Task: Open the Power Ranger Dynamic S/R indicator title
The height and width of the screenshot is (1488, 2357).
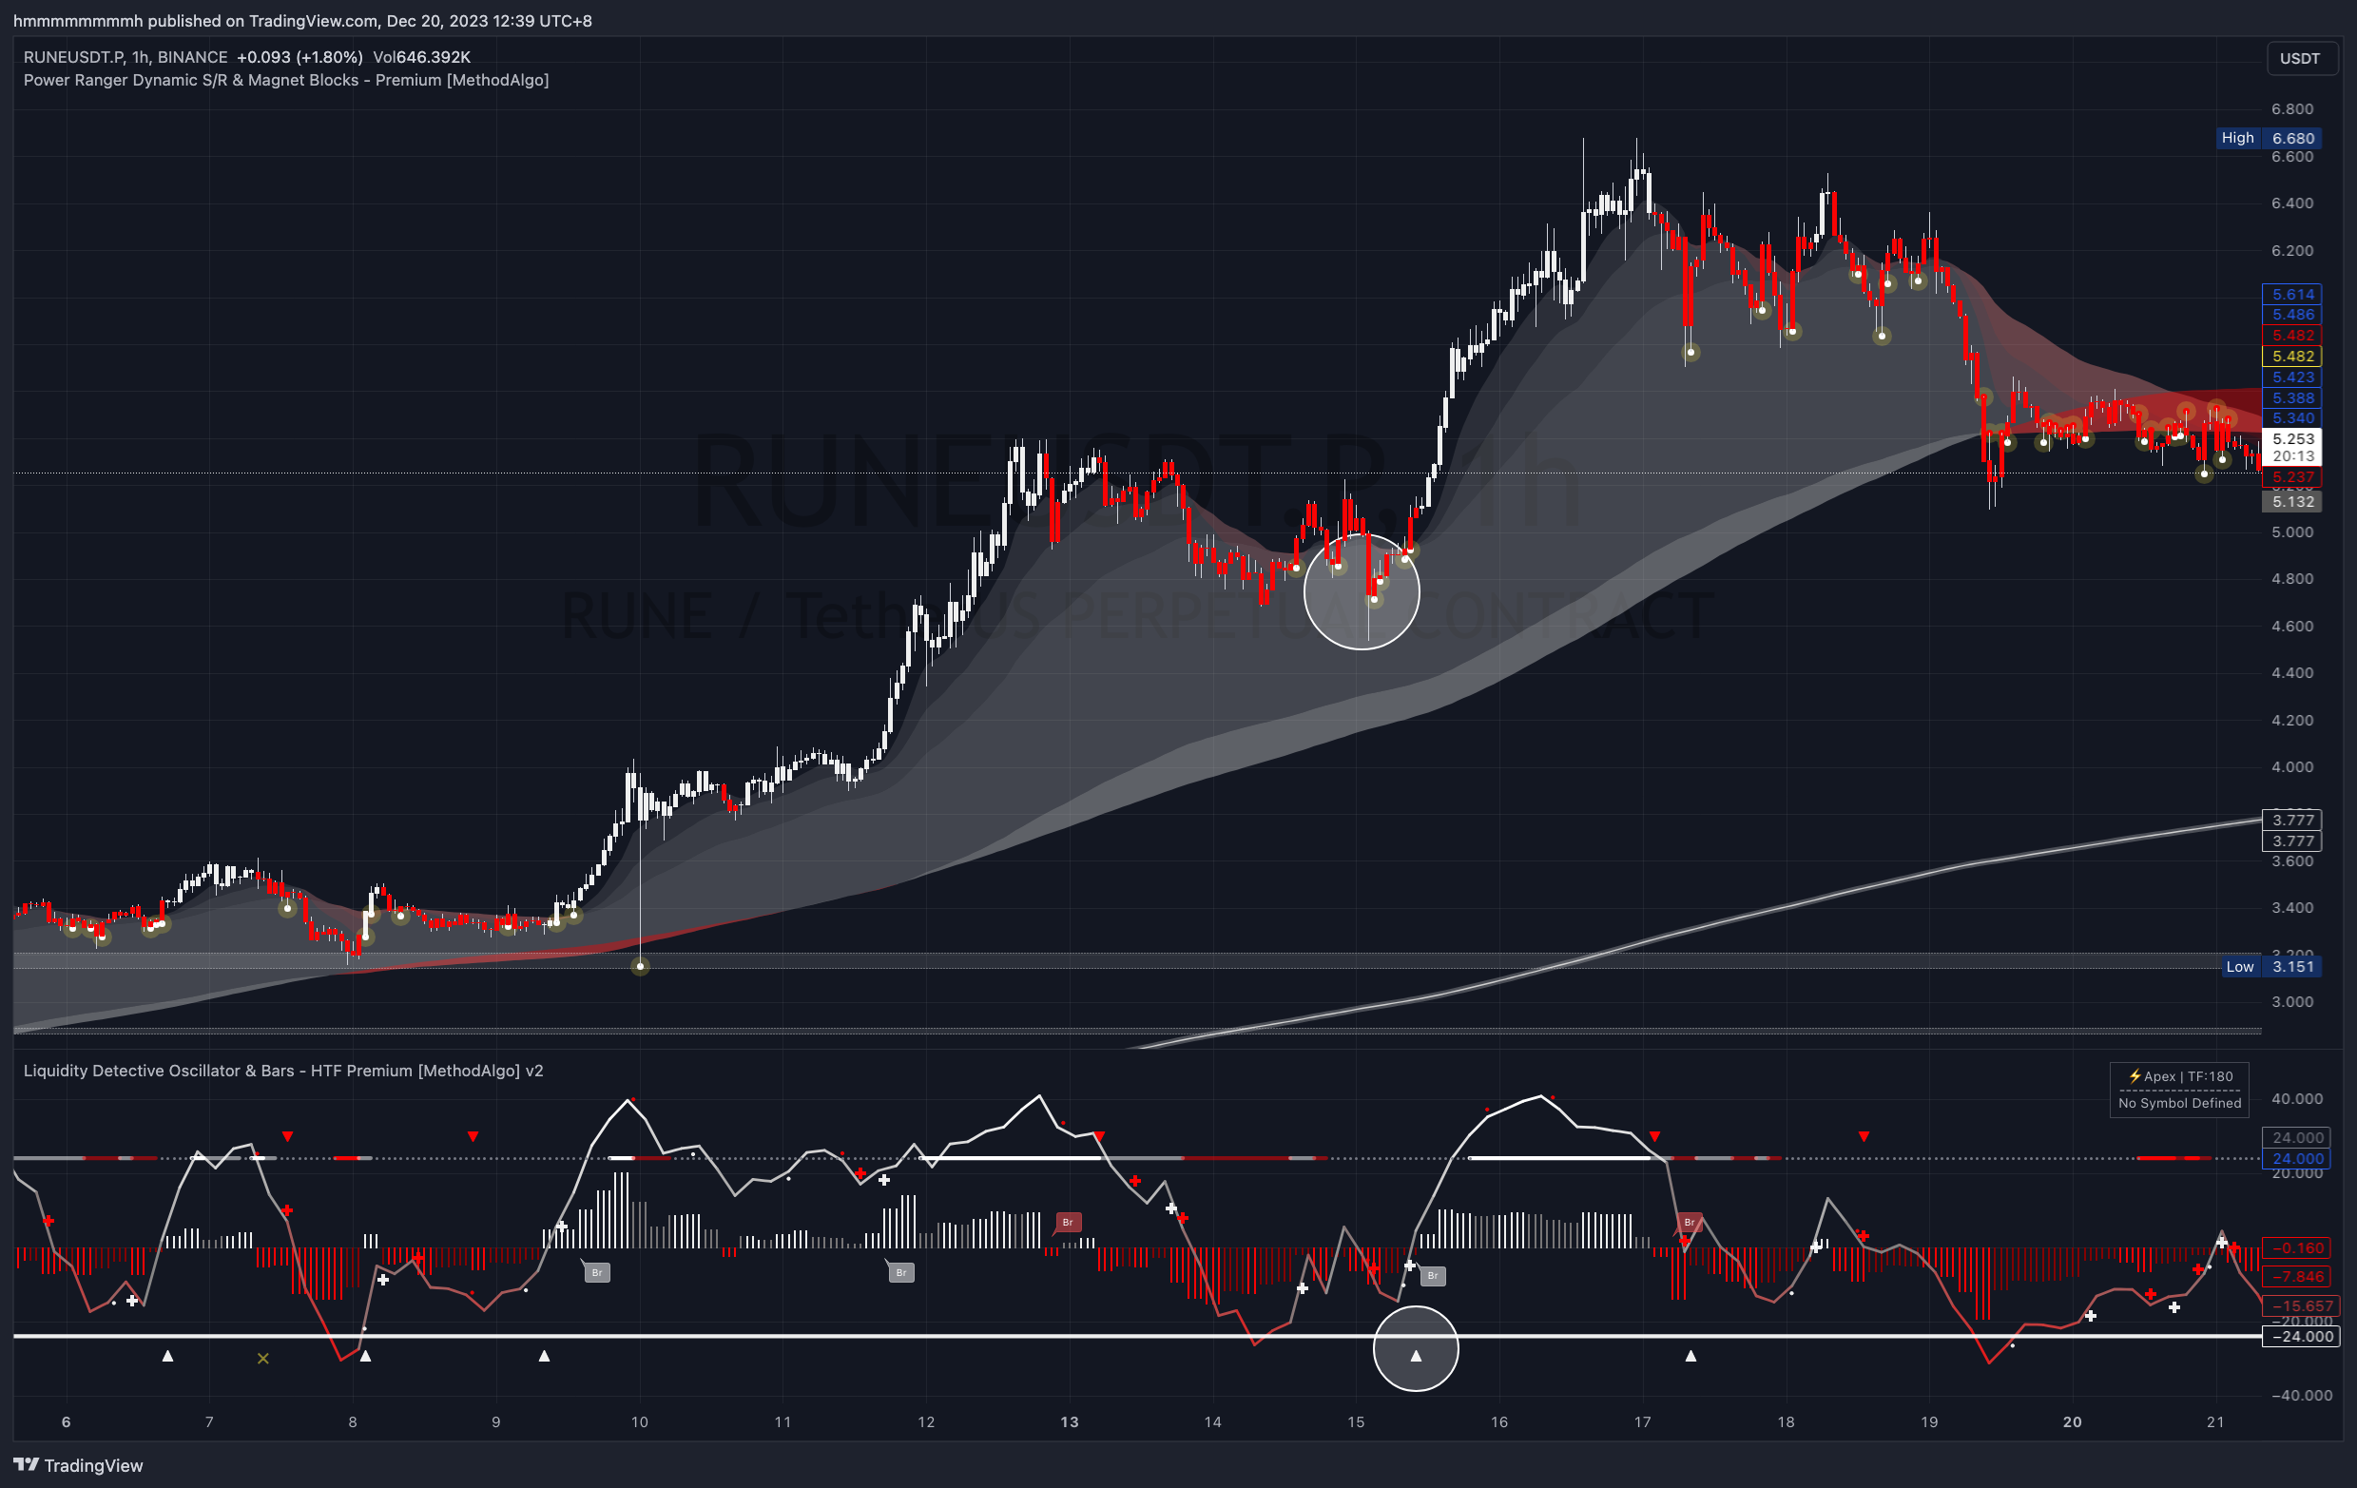Action: [x=286, y=80]
